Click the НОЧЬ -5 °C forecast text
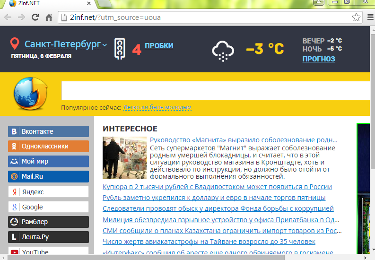Image resolution: width=375 pixels, height=260 pixels. point(322,49)
